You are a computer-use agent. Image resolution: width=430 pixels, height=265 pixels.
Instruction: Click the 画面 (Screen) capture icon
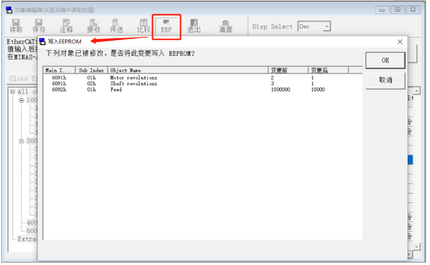(226, 26)
